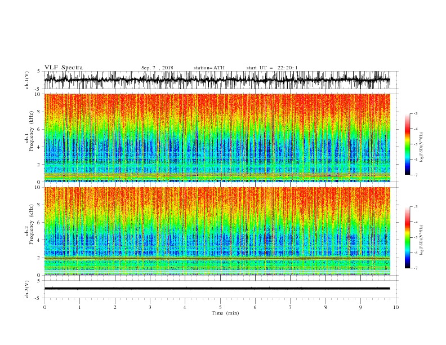446x345 pixels.
Task: Click the time-axis tick label "3"
Action: (x=150, y=307)
